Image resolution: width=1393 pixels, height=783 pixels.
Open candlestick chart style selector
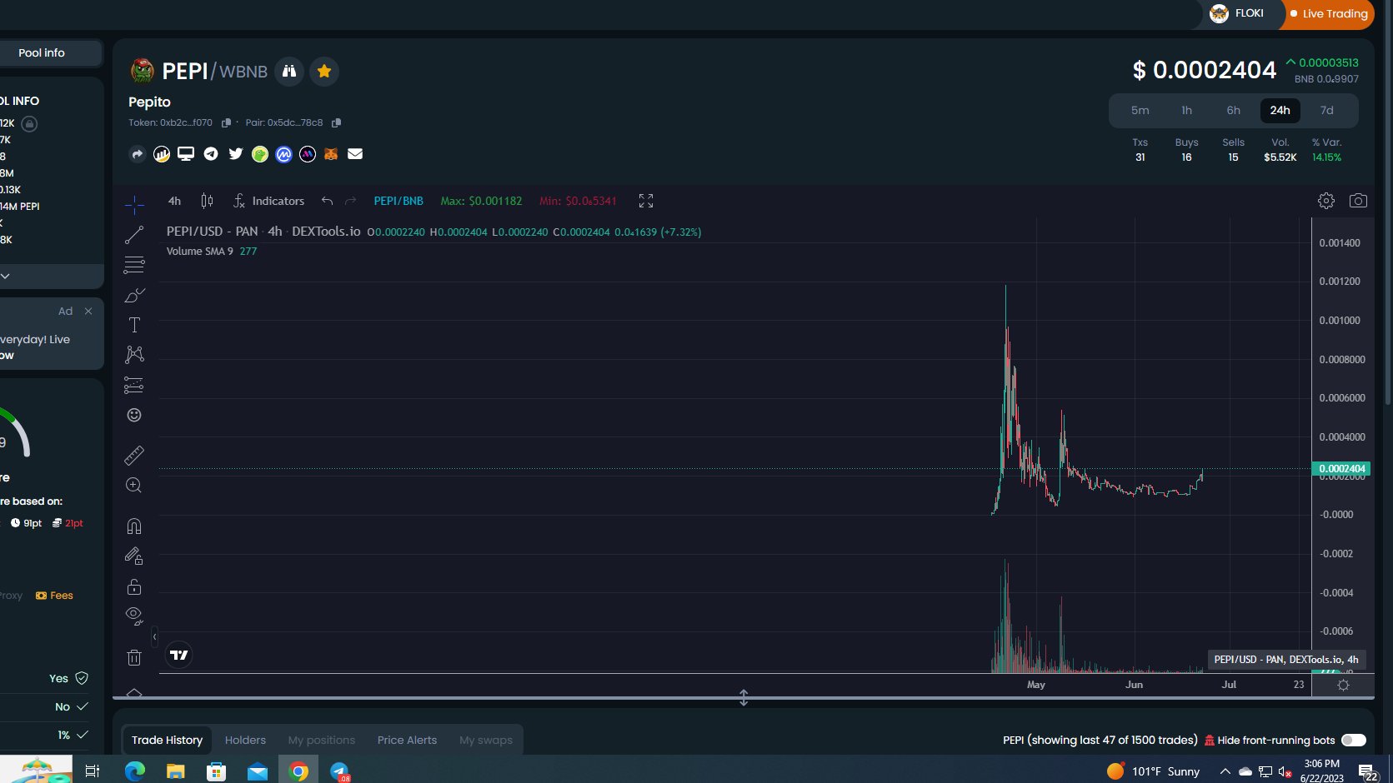[207, 201]
